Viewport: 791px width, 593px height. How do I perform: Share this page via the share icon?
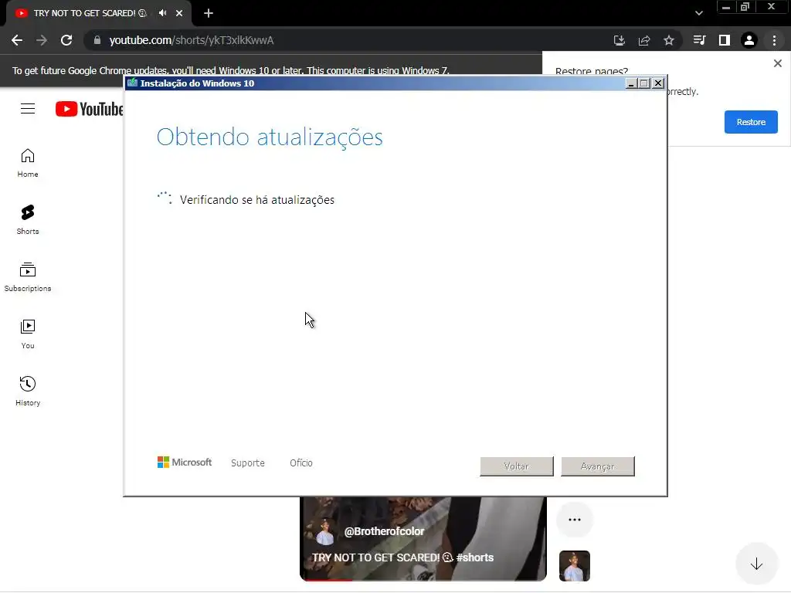(644, 40)
